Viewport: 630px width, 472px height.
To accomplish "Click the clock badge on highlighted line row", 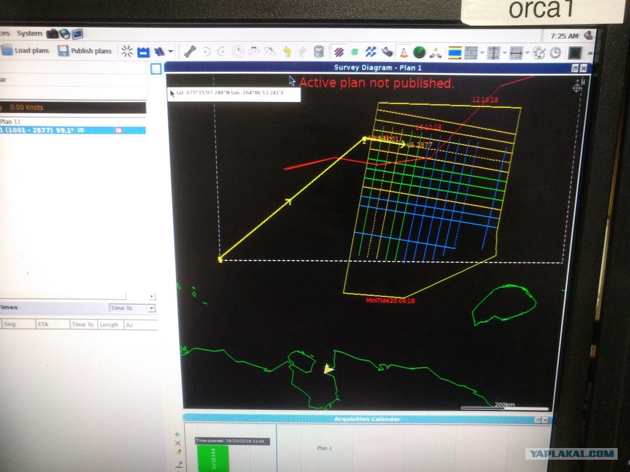I will coord(118,130).
